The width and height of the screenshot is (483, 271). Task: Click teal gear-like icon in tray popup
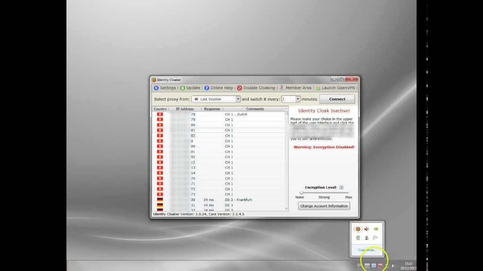pos(358,238)
